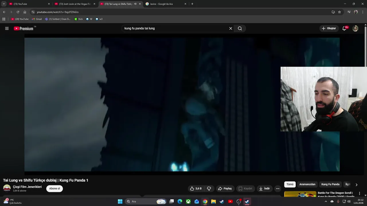Viewport: 367px width, 206px height.
Task: Open the YouTube account avatar menu
Action: 355,28
